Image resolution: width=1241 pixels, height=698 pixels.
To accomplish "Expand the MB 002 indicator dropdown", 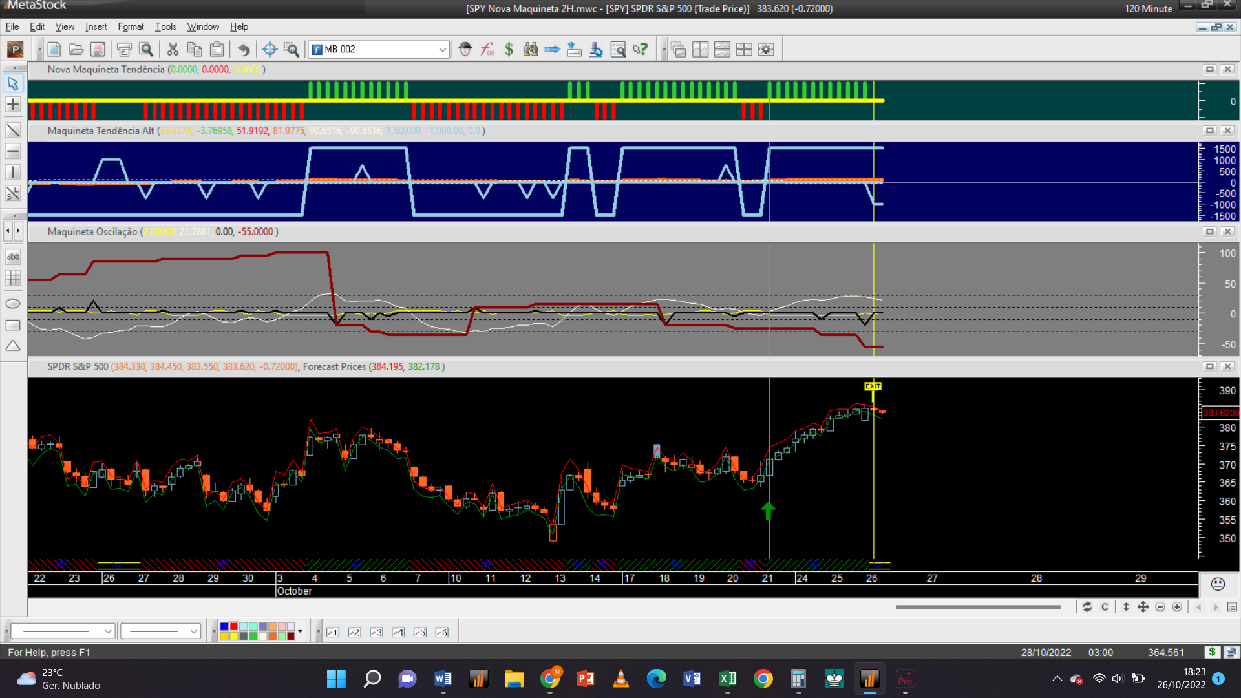I will [x=442, y=49].
